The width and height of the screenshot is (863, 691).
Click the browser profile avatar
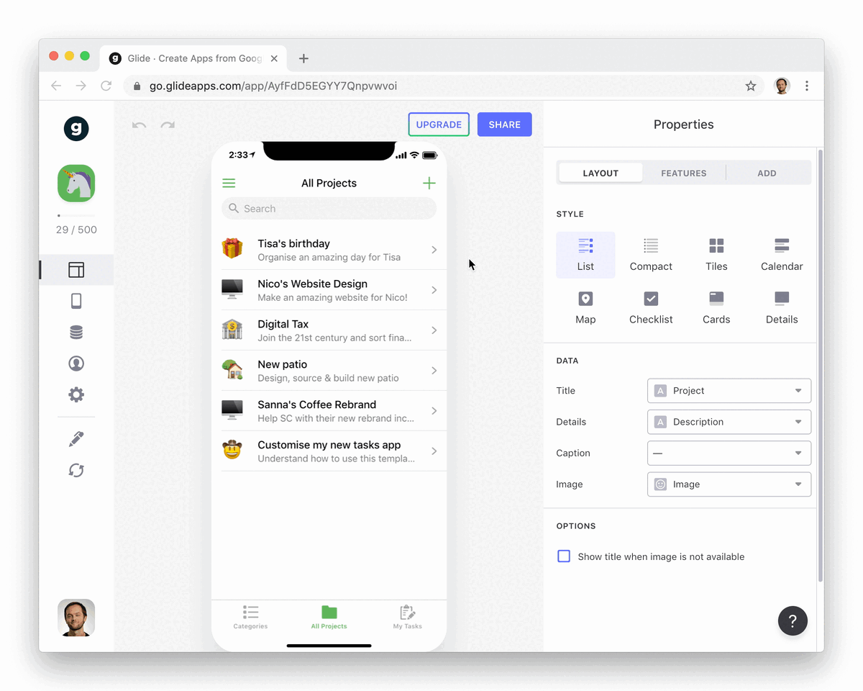pyautogui.click(x=782, y=86)
